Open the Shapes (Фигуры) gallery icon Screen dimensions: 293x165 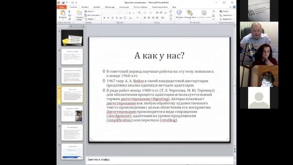pos(179,12)
